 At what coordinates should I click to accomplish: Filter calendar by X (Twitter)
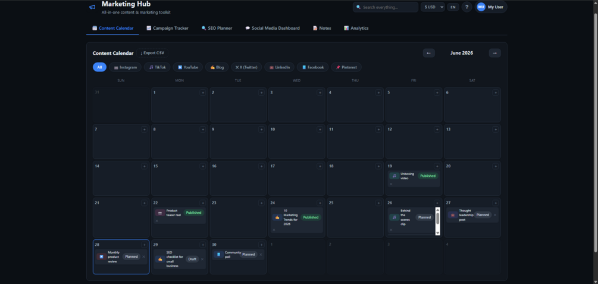(246, 67)
